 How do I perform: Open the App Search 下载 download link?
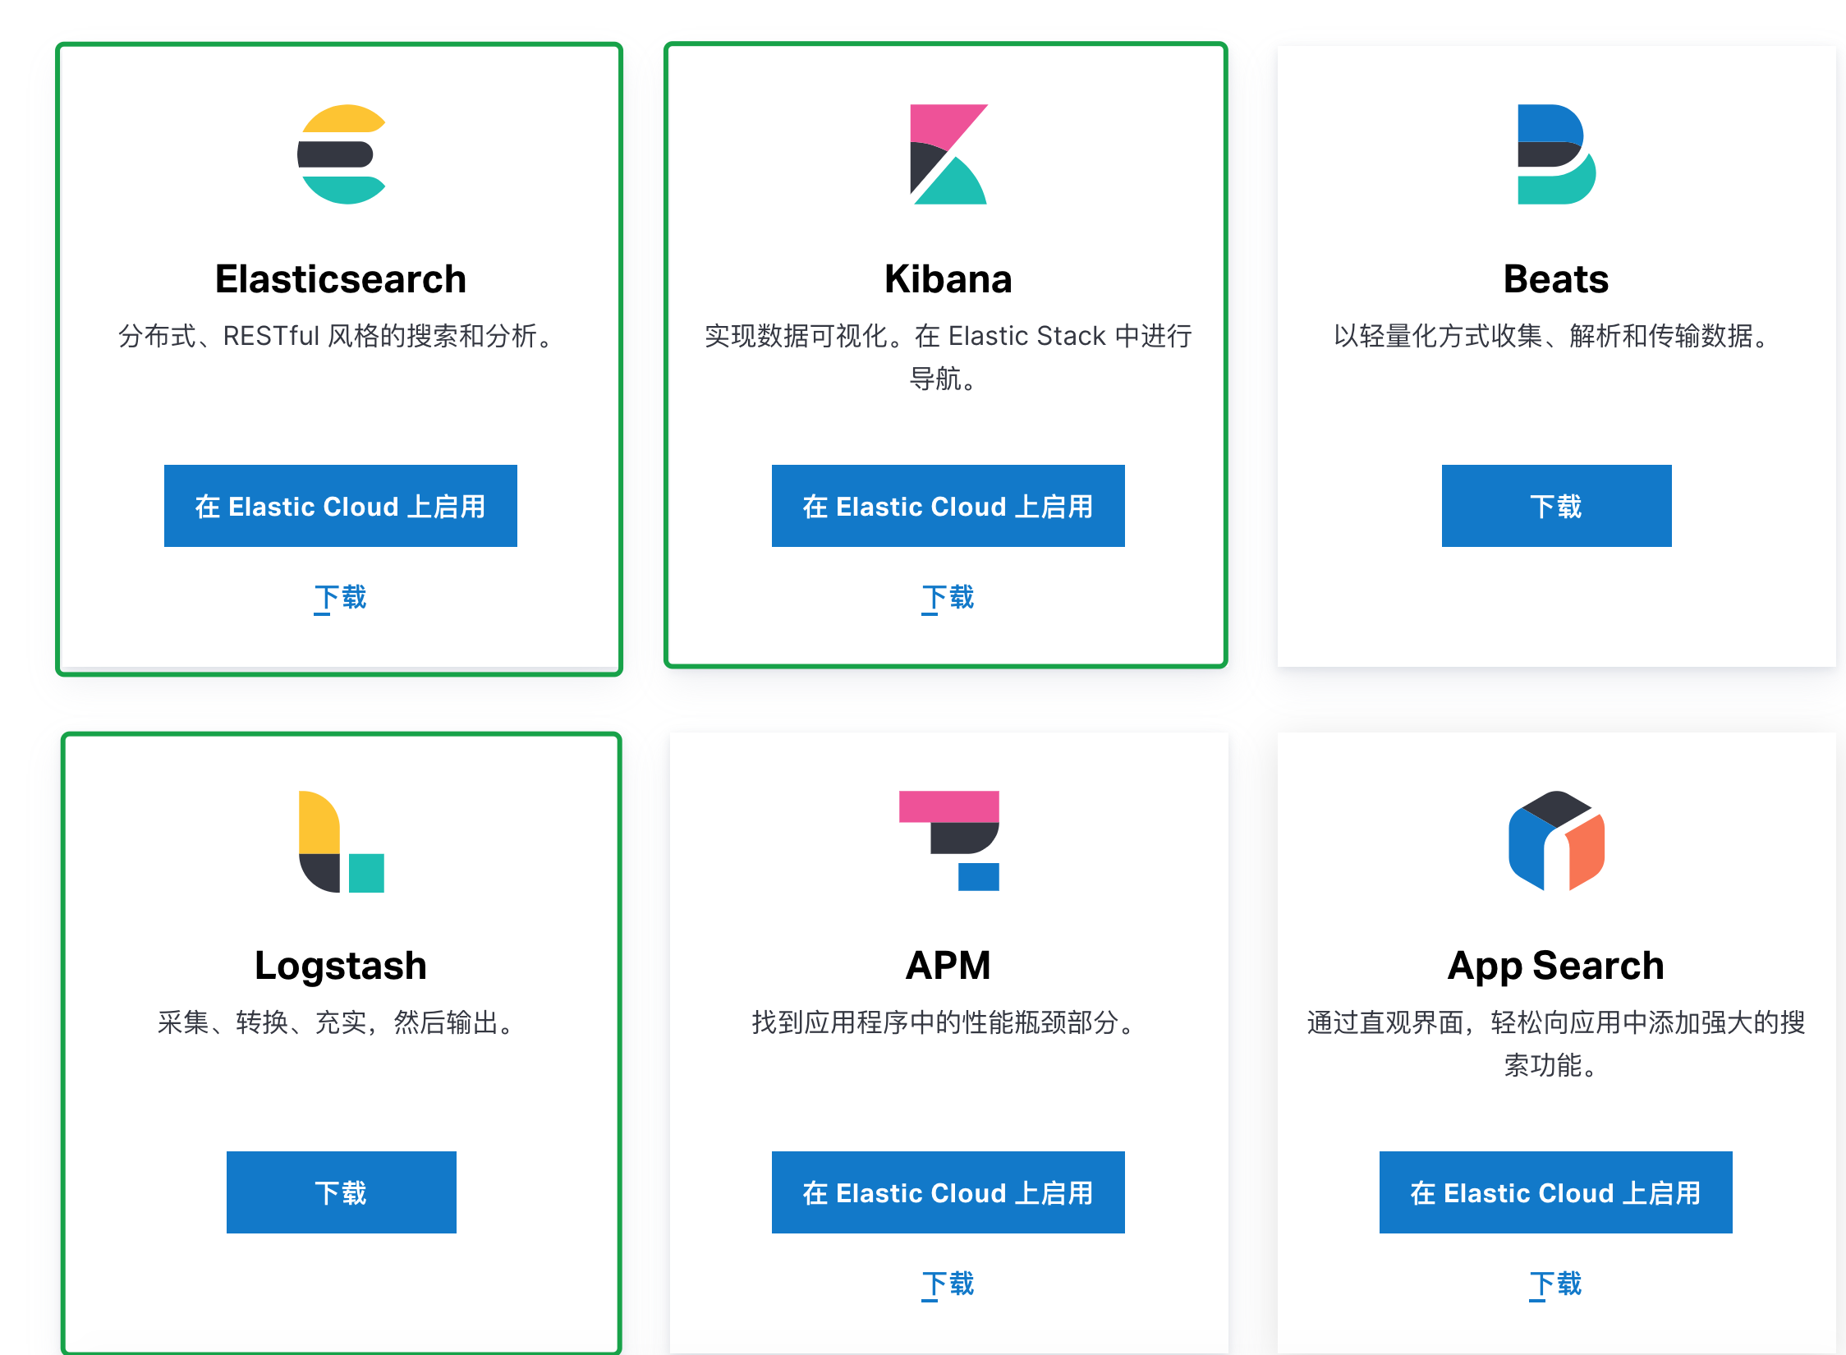click(1556, 1284)
